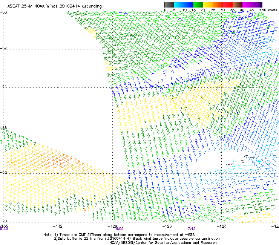Click the purple '8:03' swath time label

coord(120,229)
